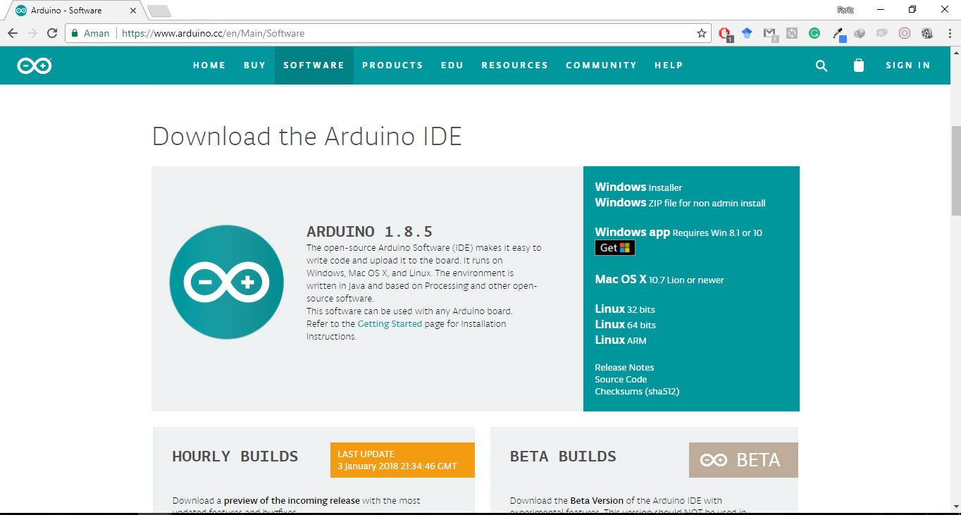The width and height of the screenshot is (961, 515).
Task: Click the LAST UPDATE orange badge
Action: (x=402, y=460)
